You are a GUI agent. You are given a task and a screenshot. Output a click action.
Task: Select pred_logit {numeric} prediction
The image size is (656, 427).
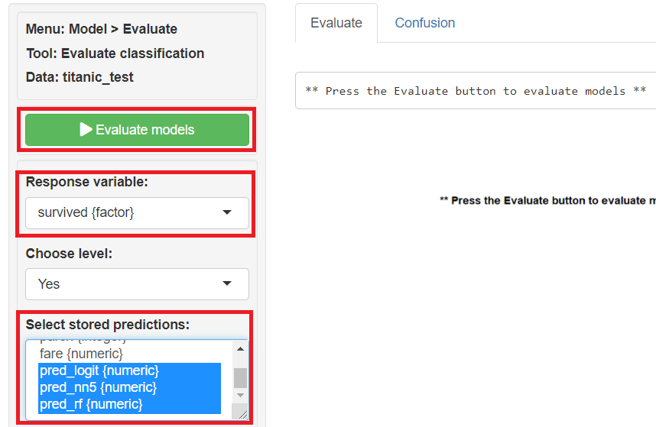click(x=99, y=371)
